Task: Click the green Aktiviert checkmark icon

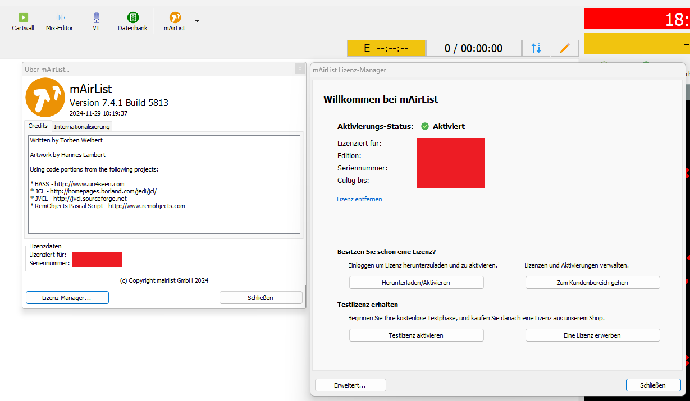Action: coord(425,126)
